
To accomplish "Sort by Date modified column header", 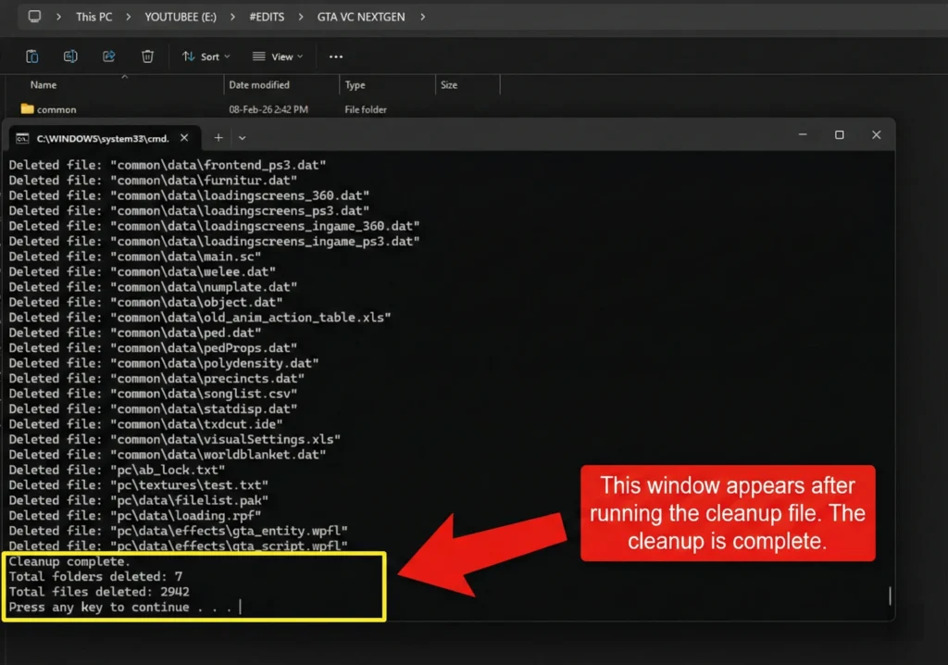I will click(258, 85).
